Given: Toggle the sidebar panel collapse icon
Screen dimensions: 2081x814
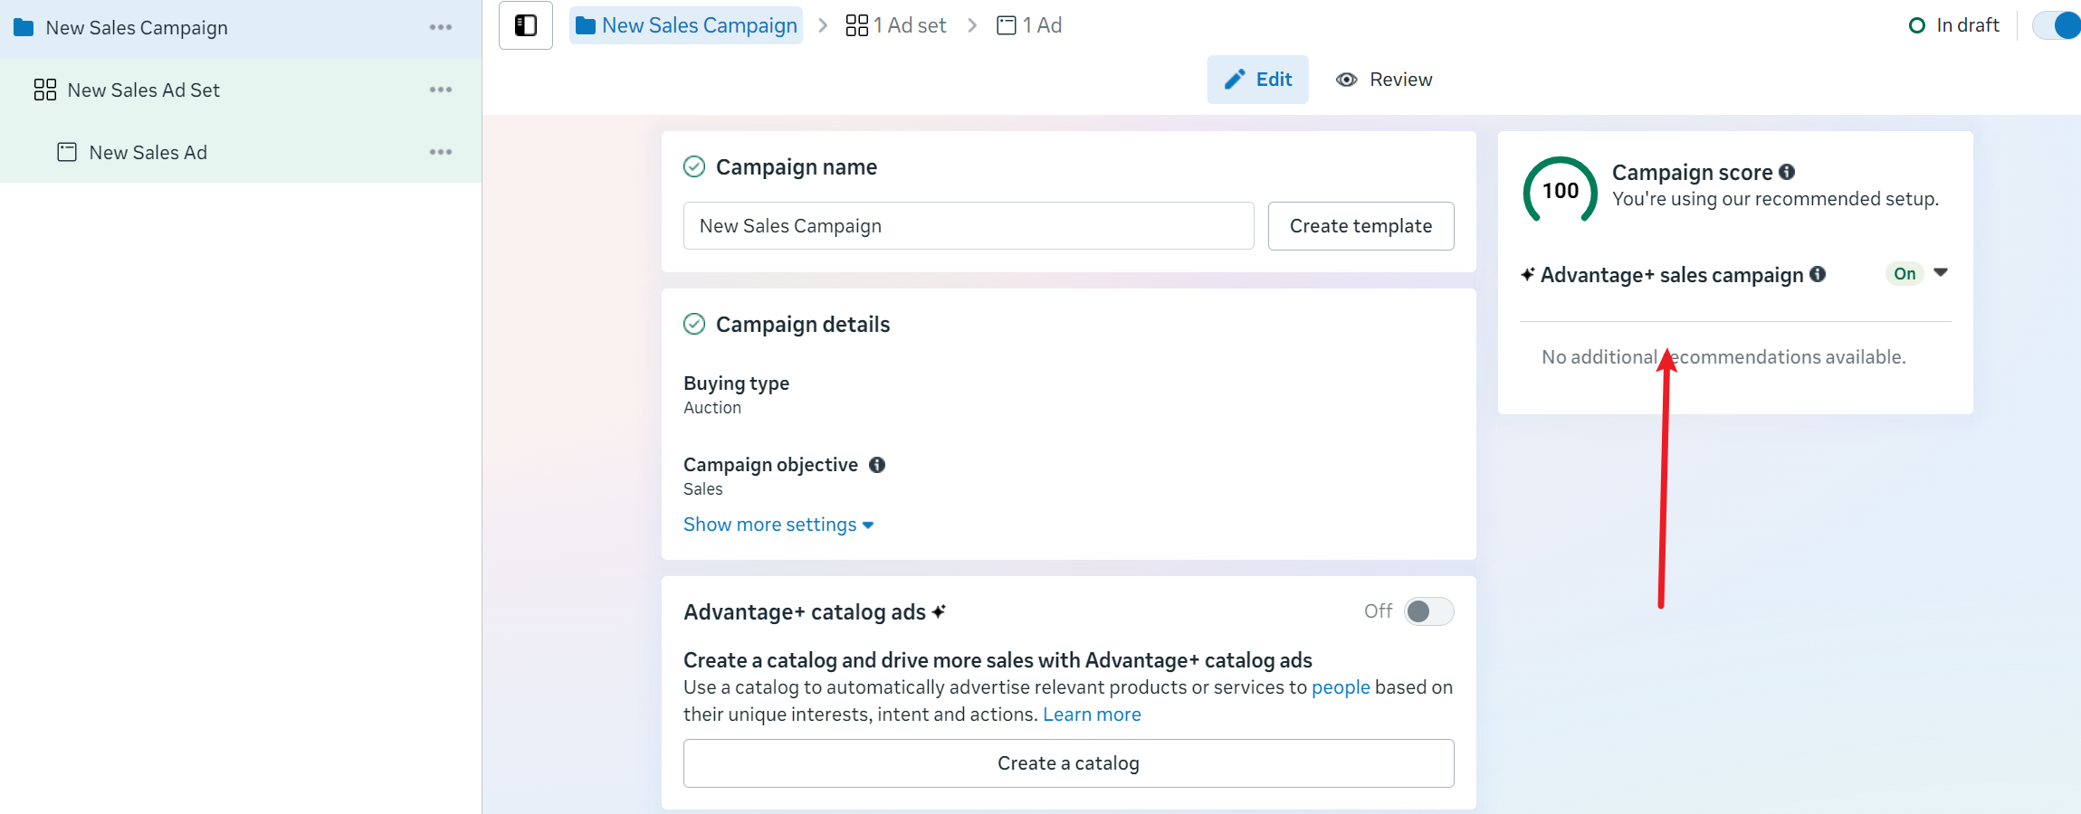Looking at the screenshot, I should pyautogui.click(x=525, y=25).
